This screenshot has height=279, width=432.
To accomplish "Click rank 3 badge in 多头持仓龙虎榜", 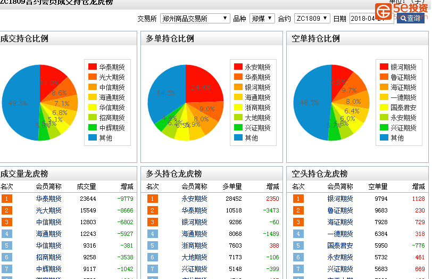I will pos(152,222).
